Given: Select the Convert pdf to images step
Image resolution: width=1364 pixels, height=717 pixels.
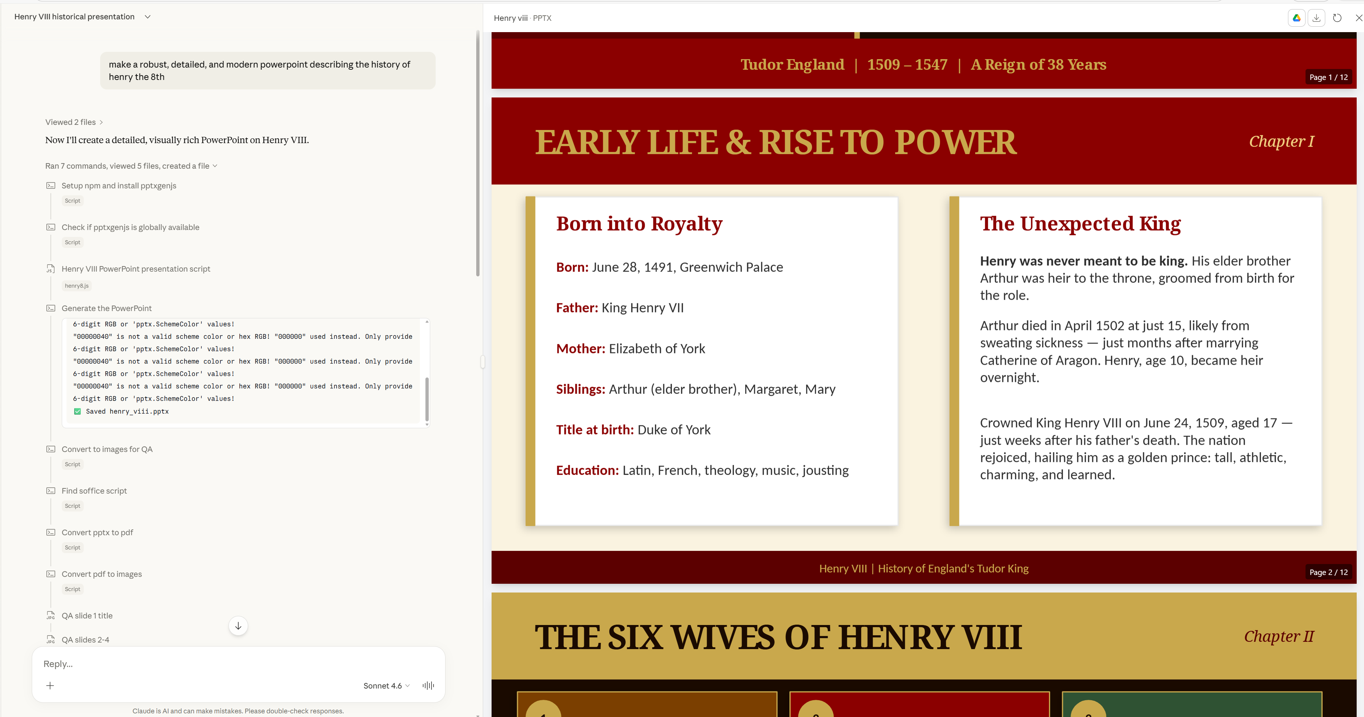Looking at the screenshot, I should pos(102,574).
